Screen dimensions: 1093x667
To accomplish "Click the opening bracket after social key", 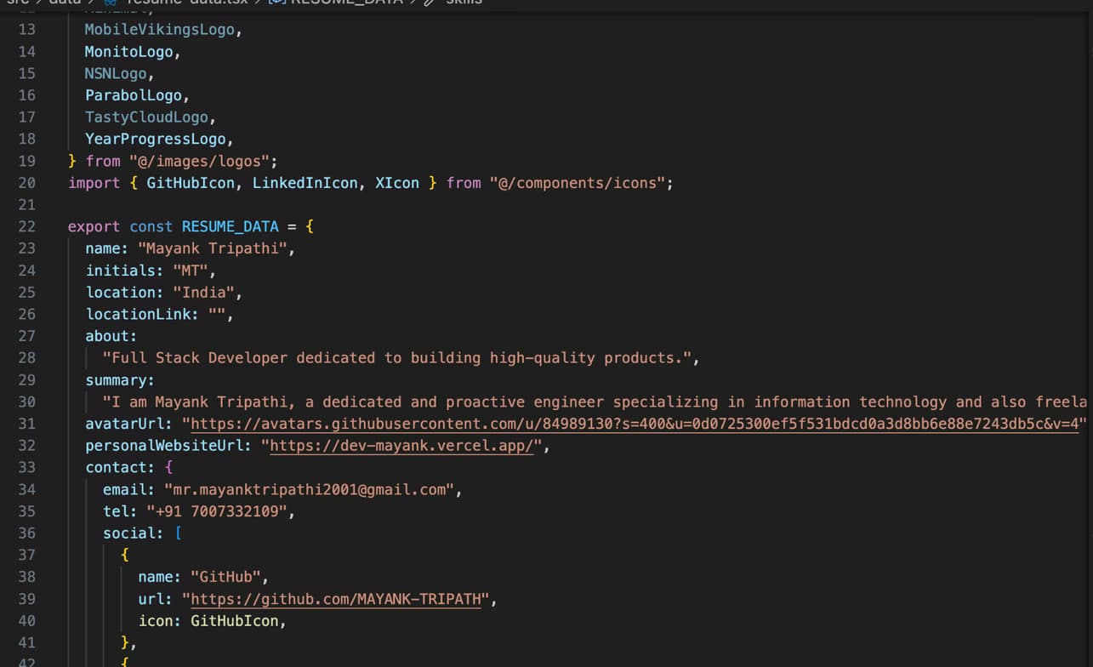I will coord(178,533).
